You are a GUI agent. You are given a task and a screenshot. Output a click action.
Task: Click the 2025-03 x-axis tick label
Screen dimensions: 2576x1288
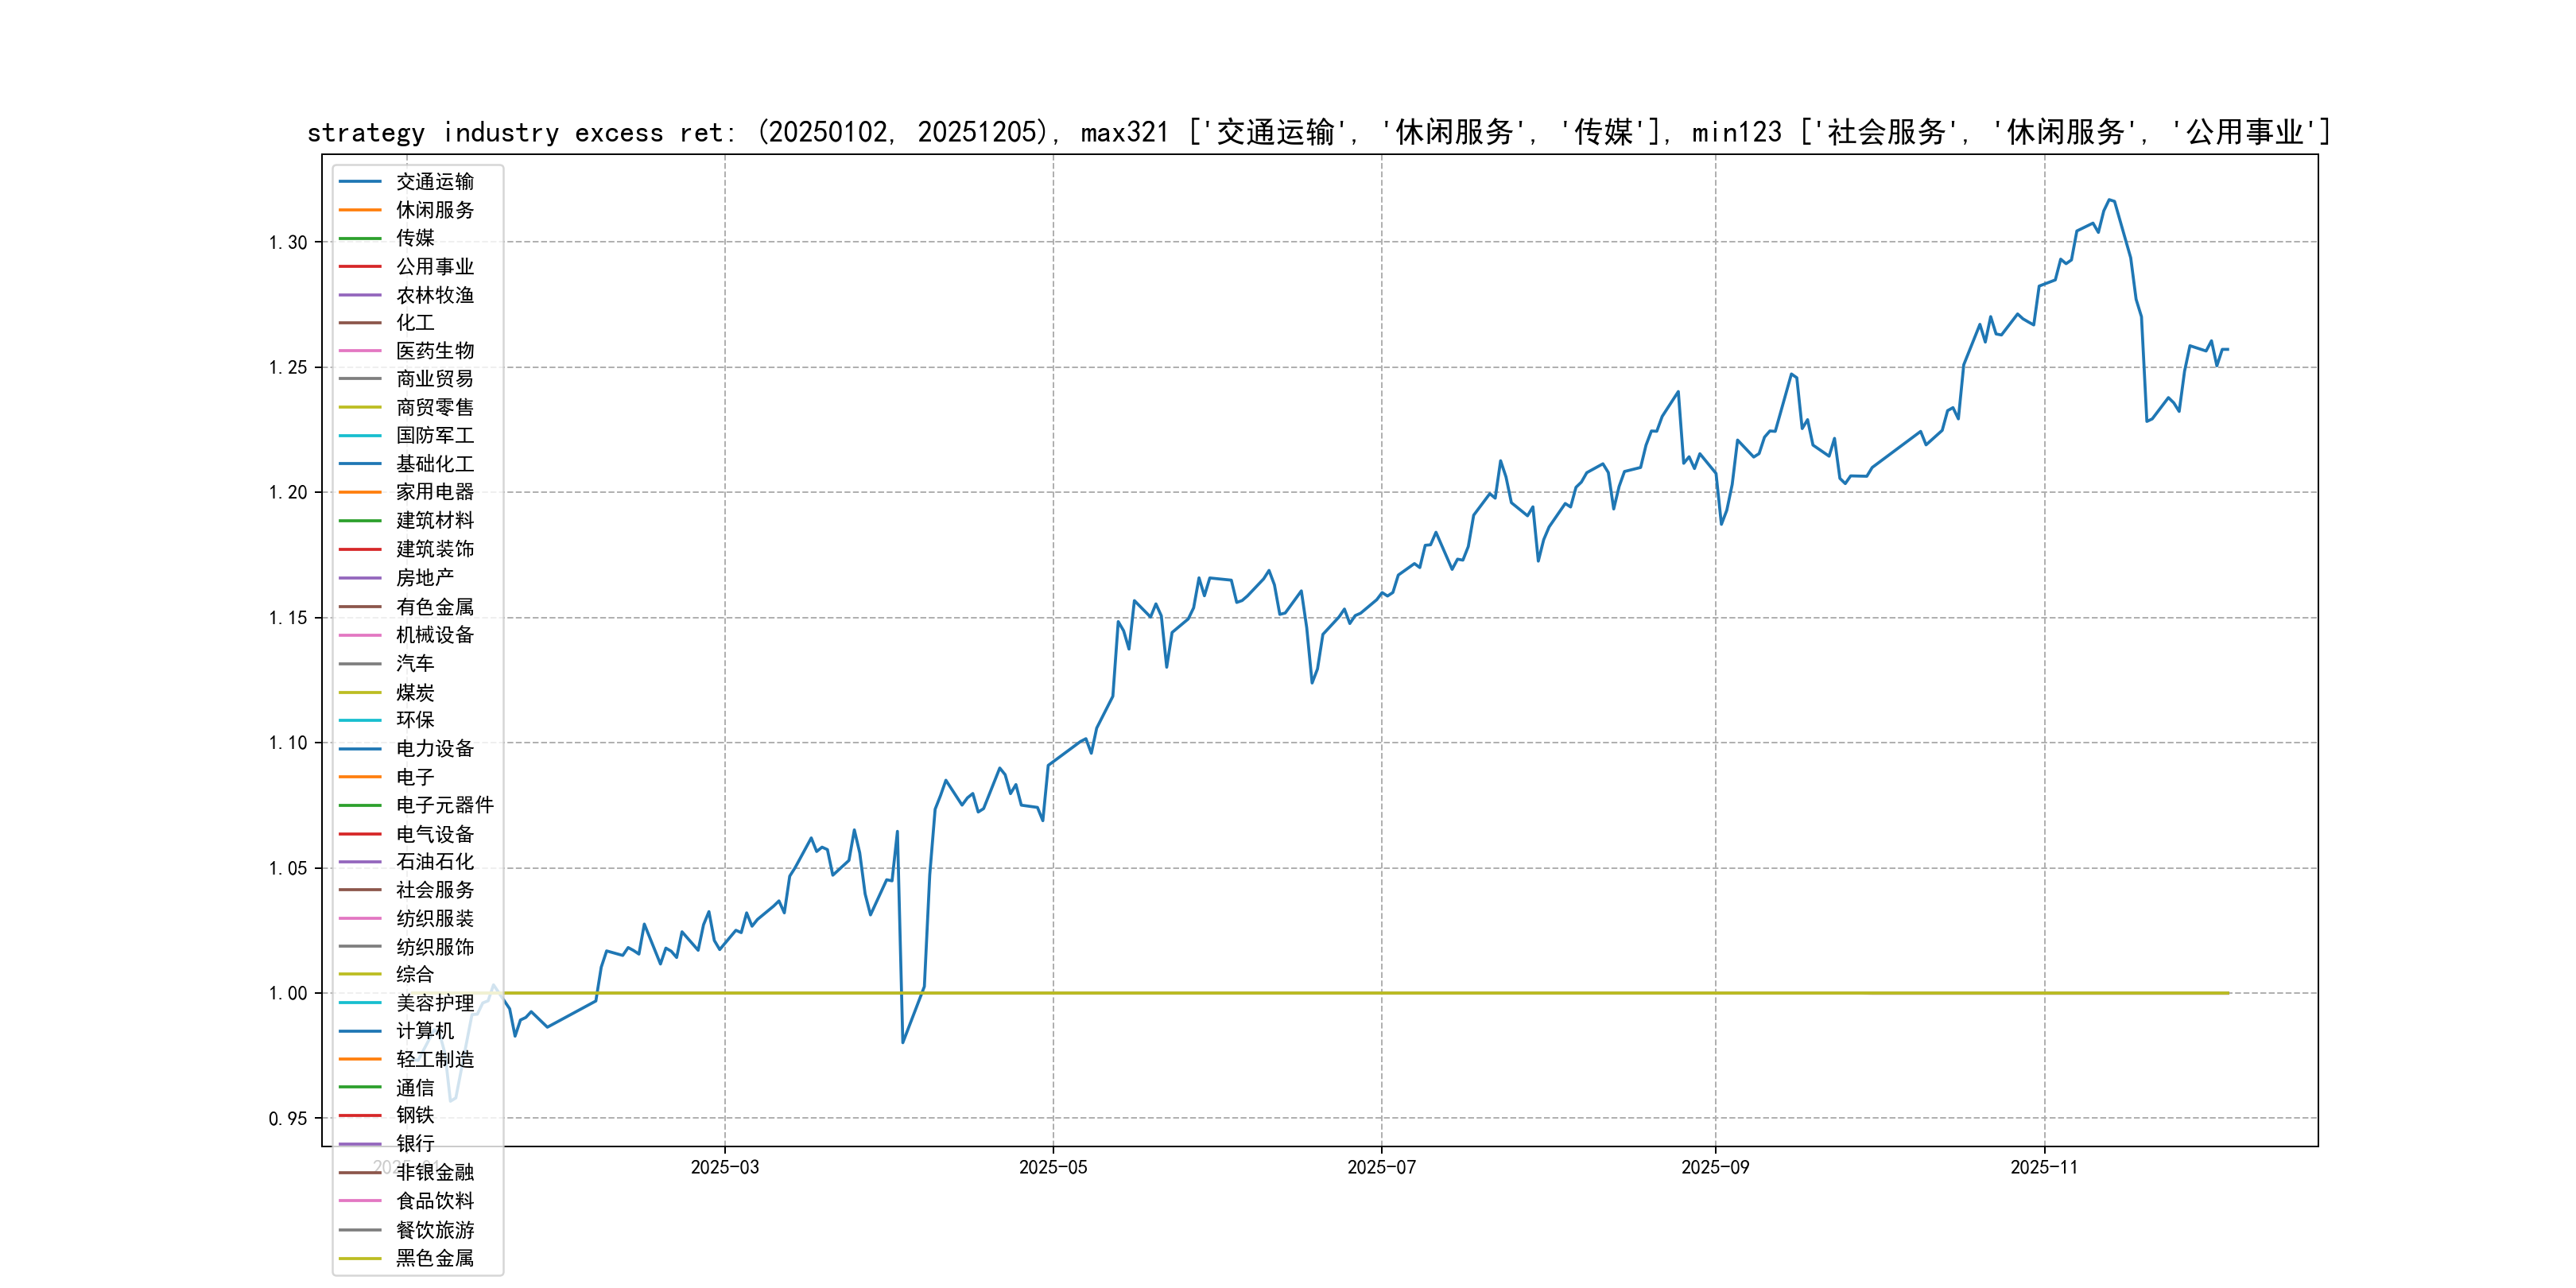click(724, 1167)
